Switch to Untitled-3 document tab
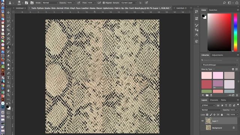This screenshot has width=240, height=135. click(181, 8)
